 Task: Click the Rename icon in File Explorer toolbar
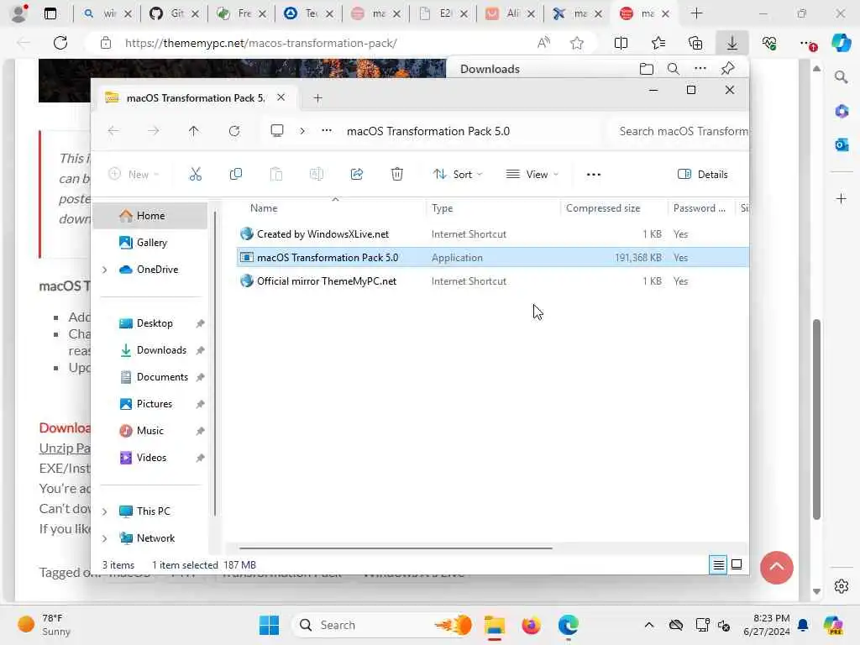click(x=317, y=175)
